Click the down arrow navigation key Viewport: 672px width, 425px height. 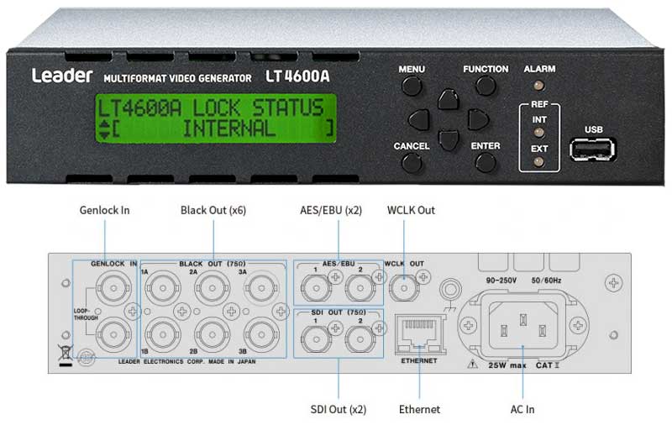coord(449,140)
